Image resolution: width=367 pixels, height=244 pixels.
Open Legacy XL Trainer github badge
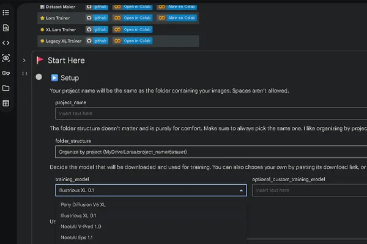(x=97, y=41)
